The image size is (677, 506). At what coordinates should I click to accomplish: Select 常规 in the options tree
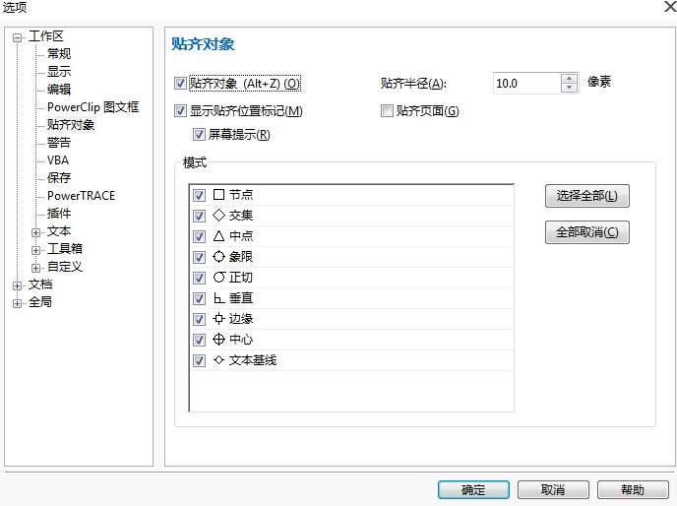pyautogui.click(x=59, y=53)
